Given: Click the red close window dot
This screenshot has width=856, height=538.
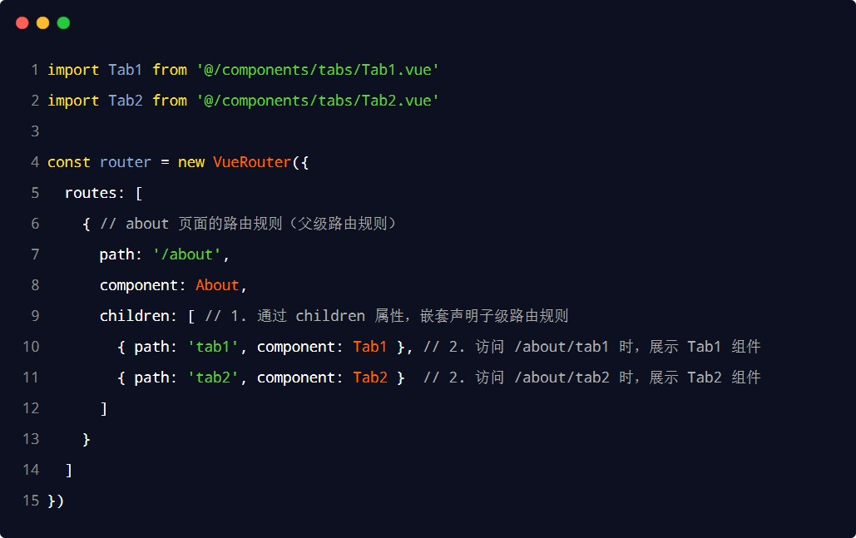Looking at the screenshot, I should click(x=22, y=23).
